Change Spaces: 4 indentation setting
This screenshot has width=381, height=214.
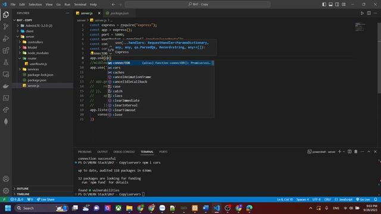coord(302,200)
